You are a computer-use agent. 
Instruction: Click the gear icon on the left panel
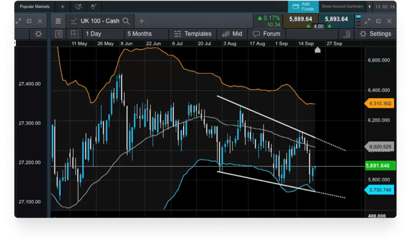click(38, 34)
